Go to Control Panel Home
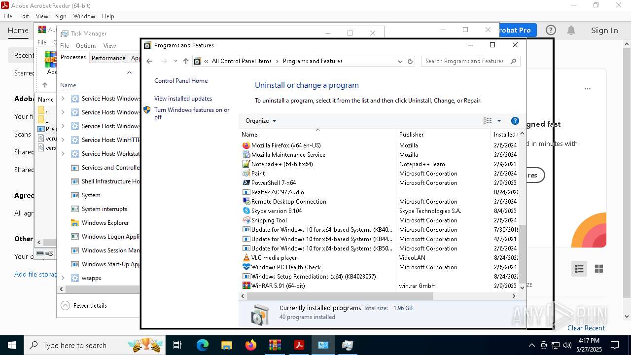The width and height of the screenshot is (631, 355). click(x=181, y=81)
